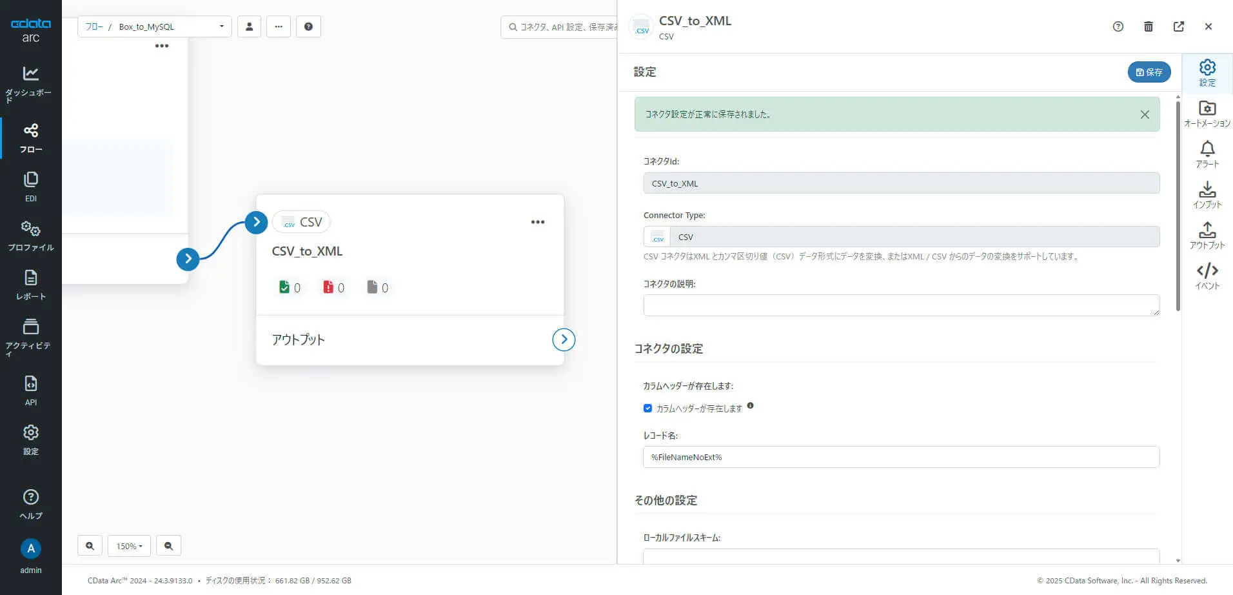Click the コネクタの説明 text area

click(x=902, y=305)
